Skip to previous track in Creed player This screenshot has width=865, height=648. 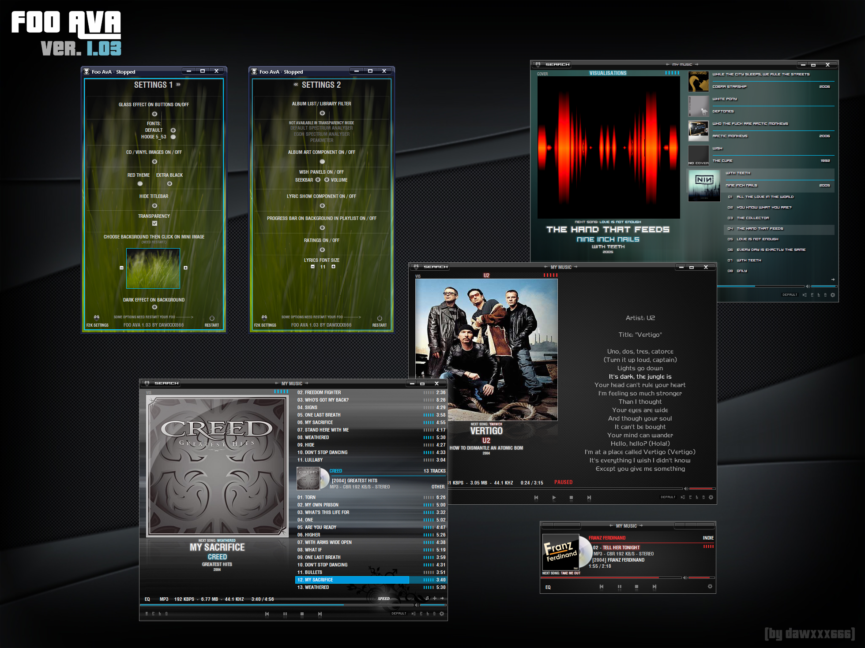pyautogui.click(x=267, y=614)
